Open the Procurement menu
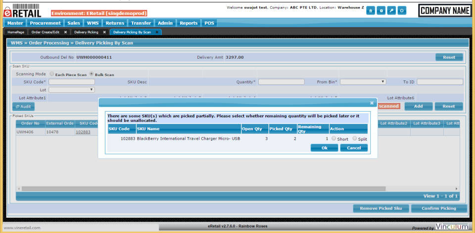Screen dimensions: 475x233 tap(45, 23)
